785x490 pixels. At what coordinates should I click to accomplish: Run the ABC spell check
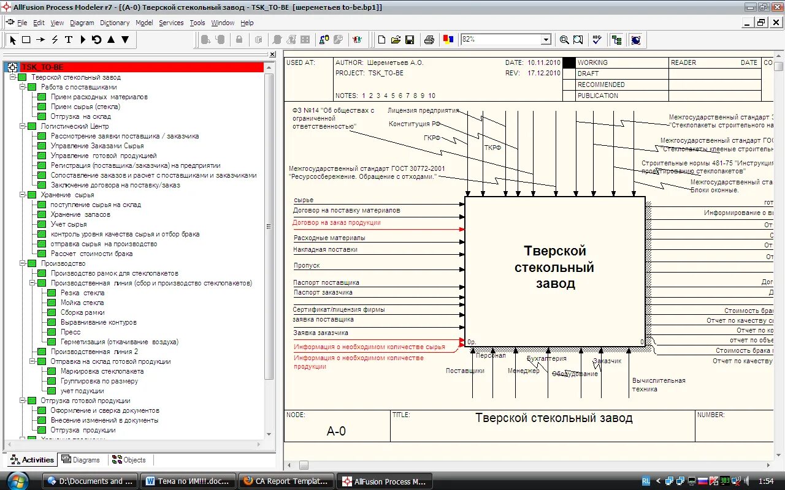point(597,40)
